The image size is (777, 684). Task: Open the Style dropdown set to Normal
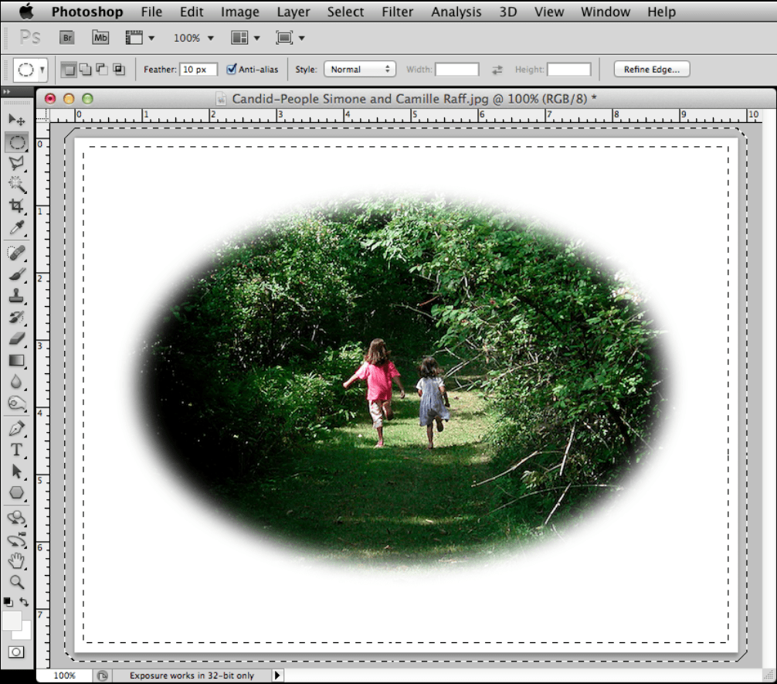pos(359,70)
